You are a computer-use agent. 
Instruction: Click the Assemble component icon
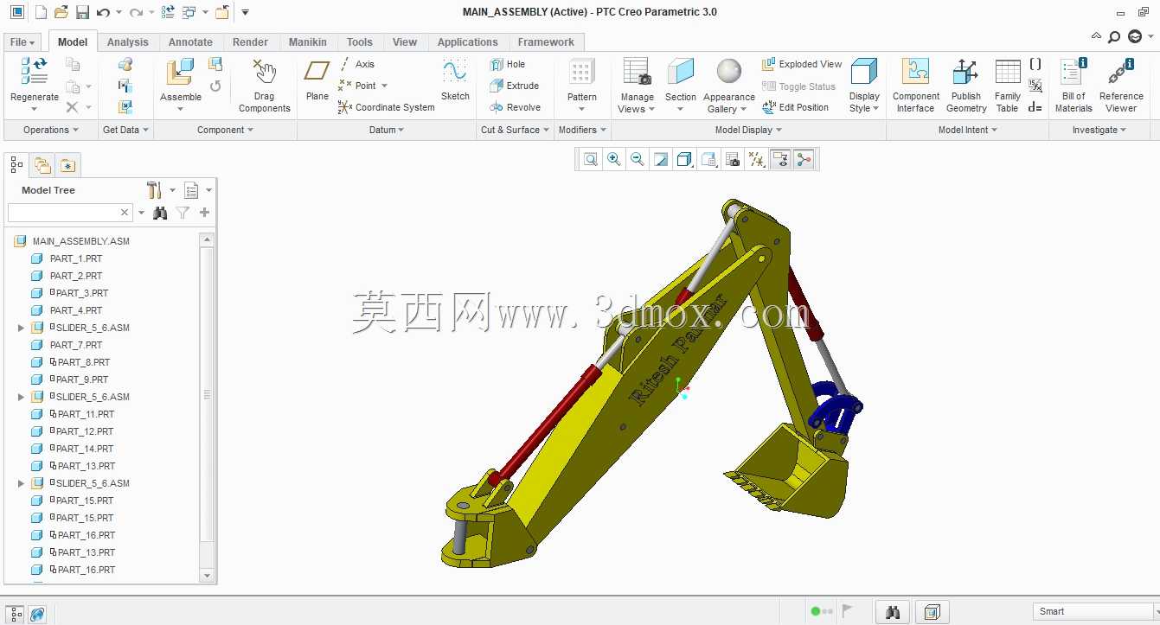[x=180, y=73]
